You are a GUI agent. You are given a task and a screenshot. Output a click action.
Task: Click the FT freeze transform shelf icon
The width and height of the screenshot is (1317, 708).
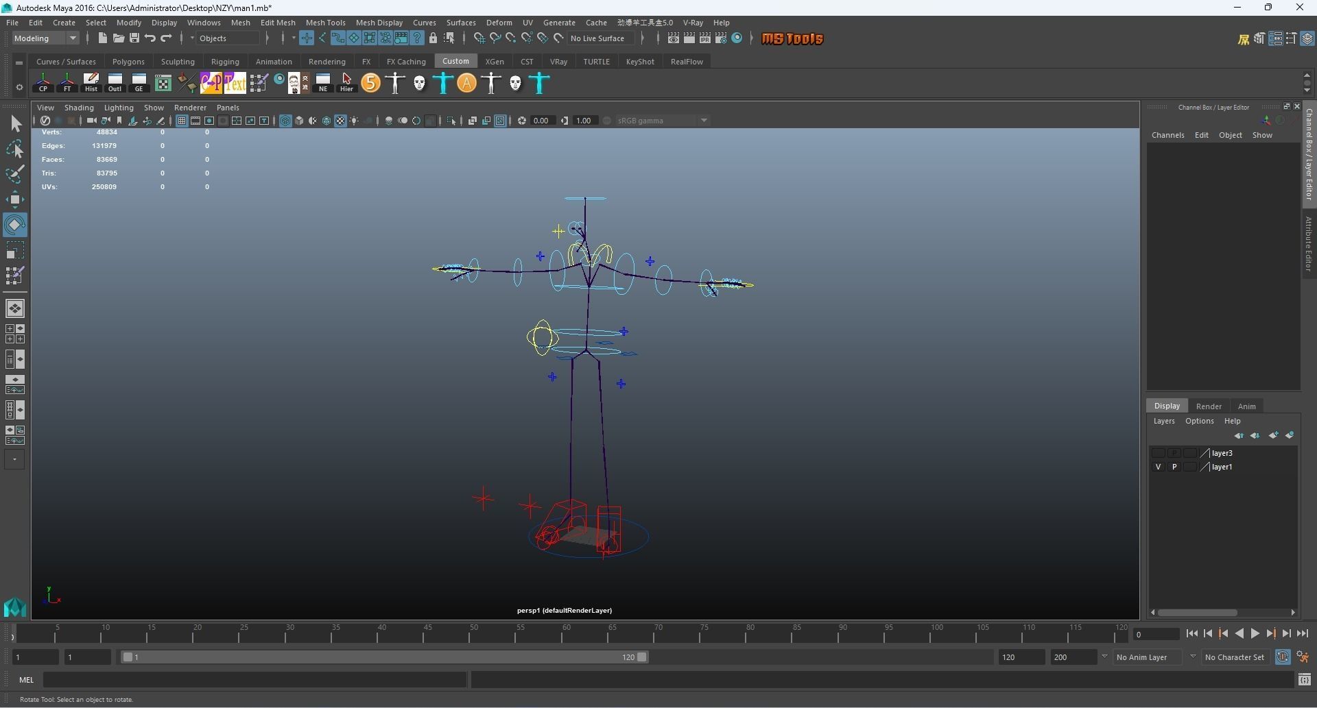coord(67,83)
